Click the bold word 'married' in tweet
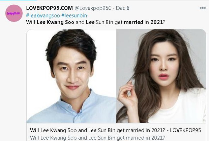The width and height of the screenshot is (209, 141). (133, 22)
